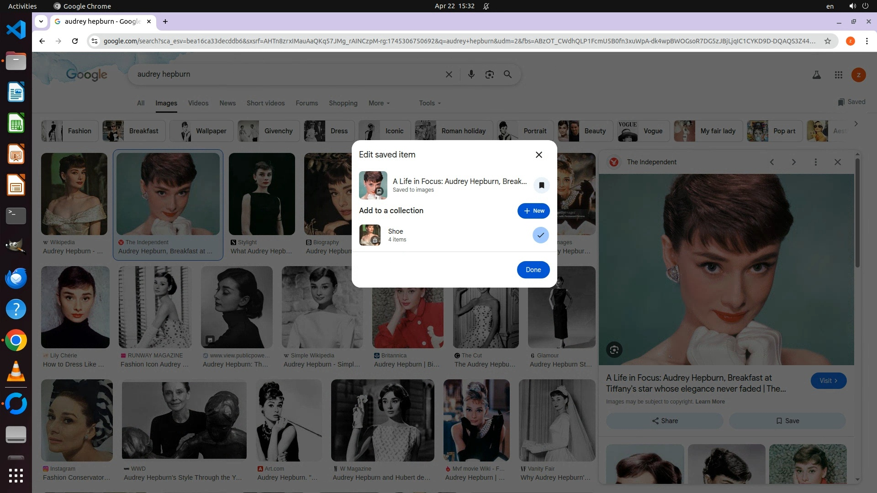877x493 pixels.
Task: Open three-dot menu in image preview panel
Action: pos(815,162)
